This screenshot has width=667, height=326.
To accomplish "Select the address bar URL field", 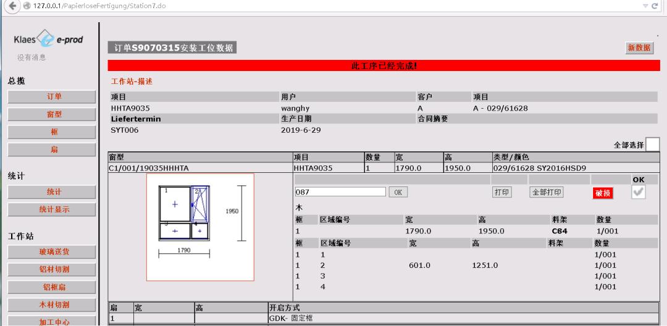I will (x=332, y=6).
